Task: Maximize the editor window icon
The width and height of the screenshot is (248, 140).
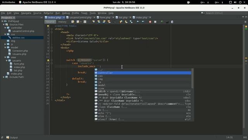Action: [x=246, y=17]
